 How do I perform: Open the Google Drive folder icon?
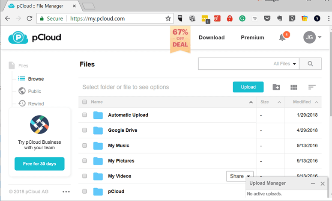[x=98, y=130]
